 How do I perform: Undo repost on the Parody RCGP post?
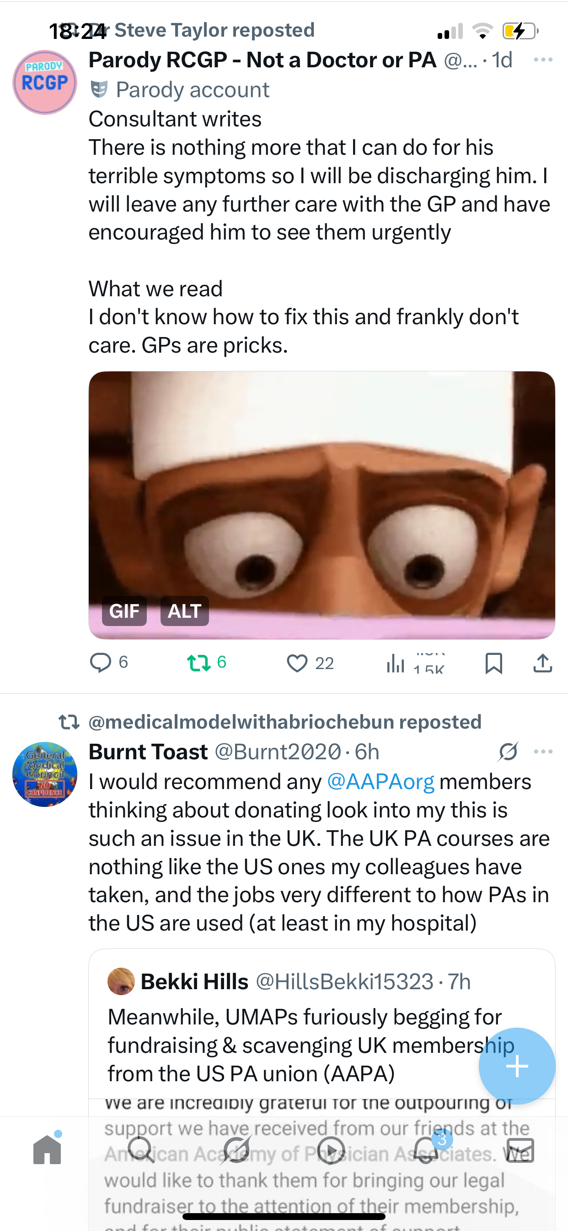click(199, 663)
